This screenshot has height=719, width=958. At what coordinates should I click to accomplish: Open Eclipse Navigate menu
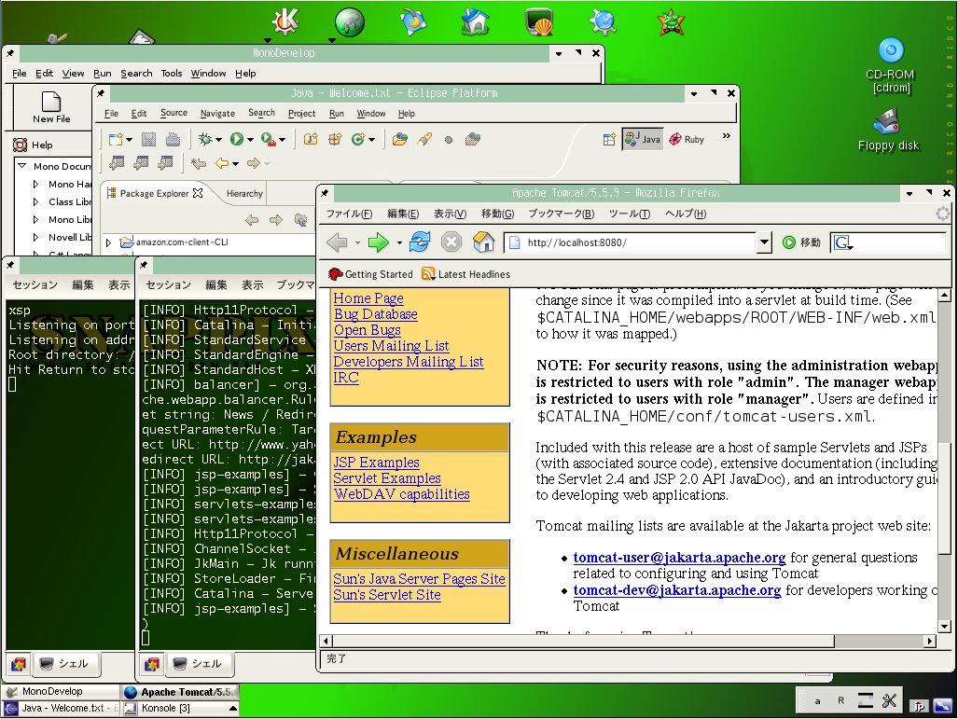(217, 114)
